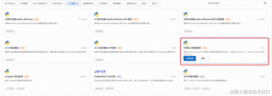
Task: Open the ImageAI 目标检测 title
Action: [x=14, y=76]
